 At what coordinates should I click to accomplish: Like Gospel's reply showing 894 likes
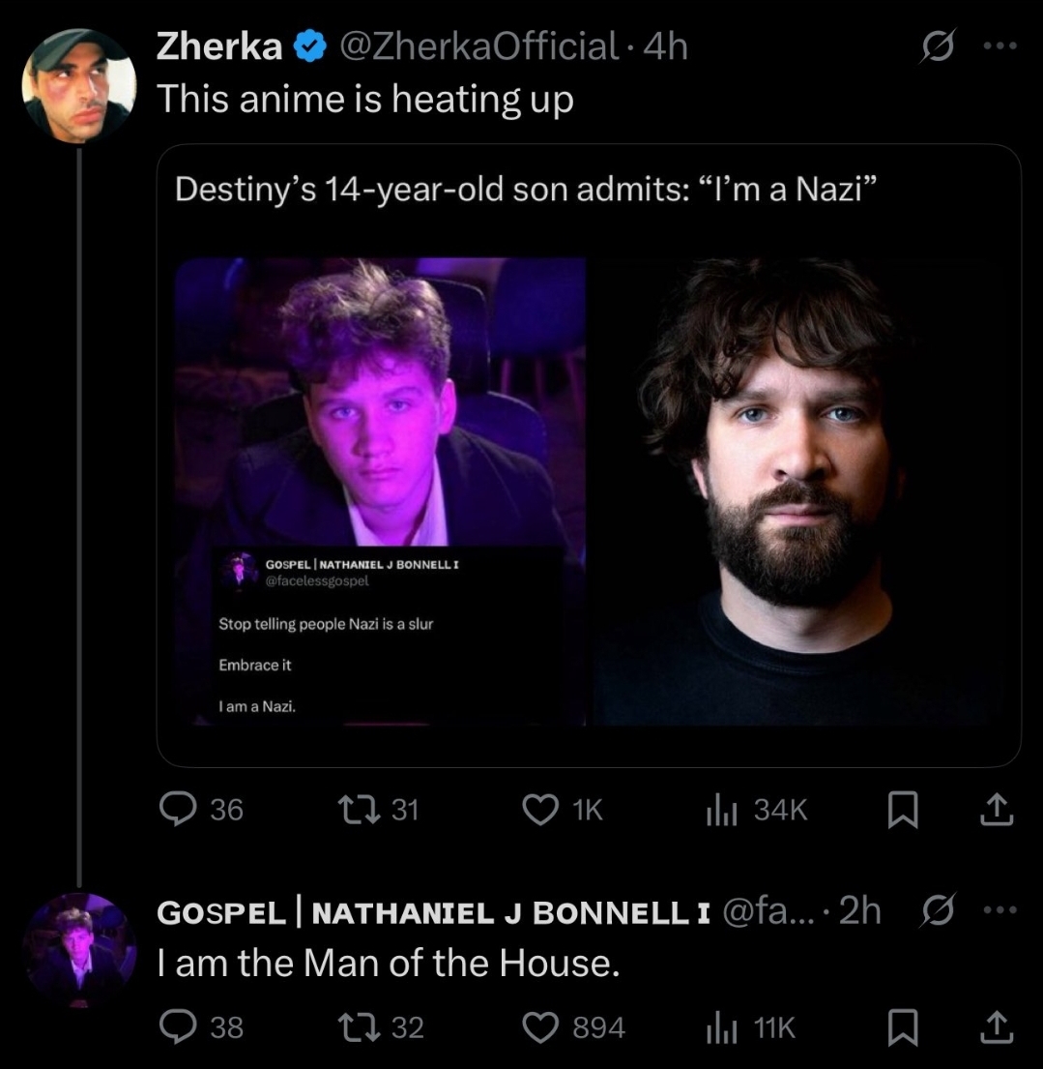[x=541, y=1026]
